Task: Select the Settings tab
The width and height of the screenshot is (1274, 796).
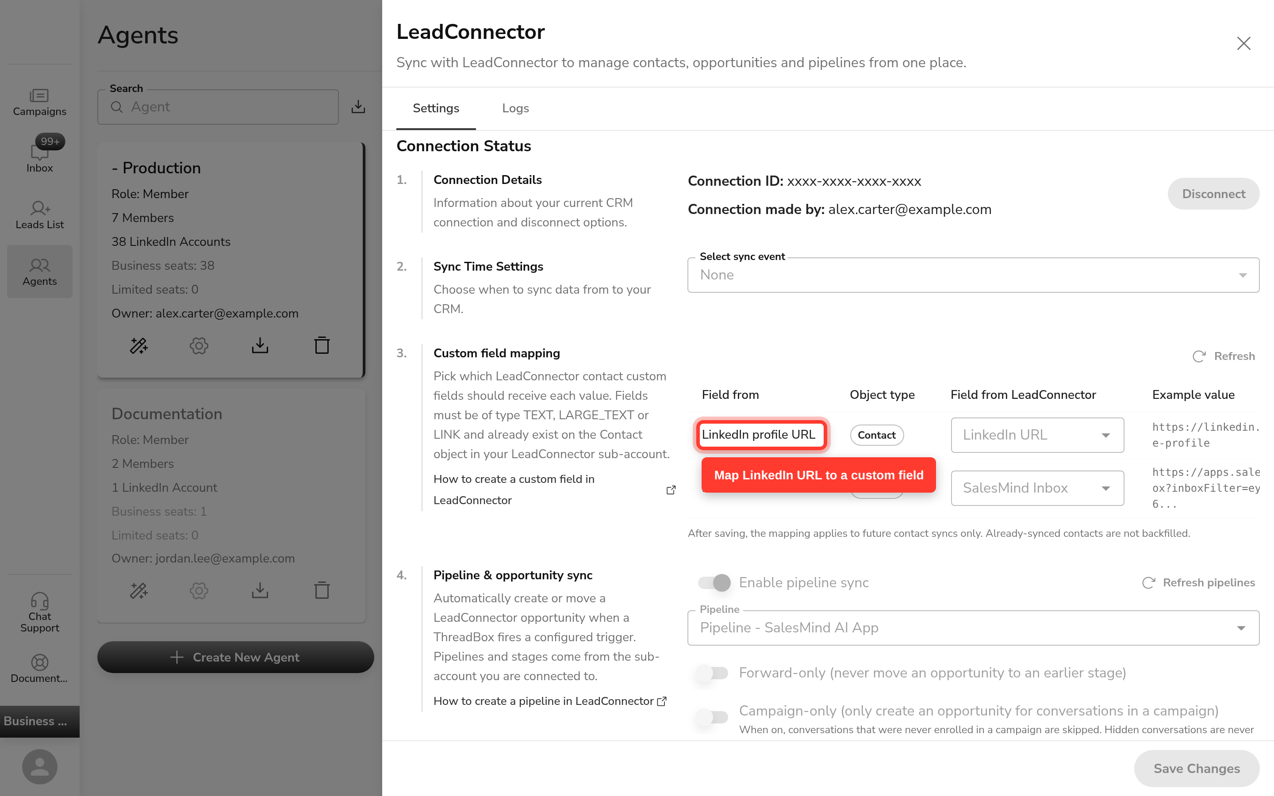Action: 436,108
